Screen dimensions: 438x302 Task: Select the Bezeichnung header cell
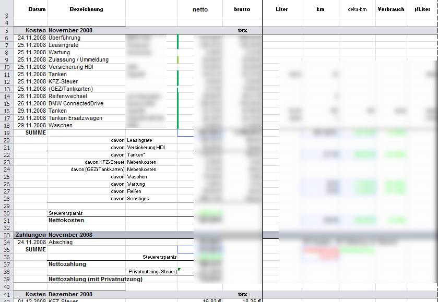pyautogui.click(x=86, y=9)
